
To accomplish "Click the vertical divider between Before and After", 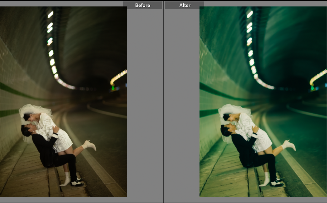I will point(164,101).
